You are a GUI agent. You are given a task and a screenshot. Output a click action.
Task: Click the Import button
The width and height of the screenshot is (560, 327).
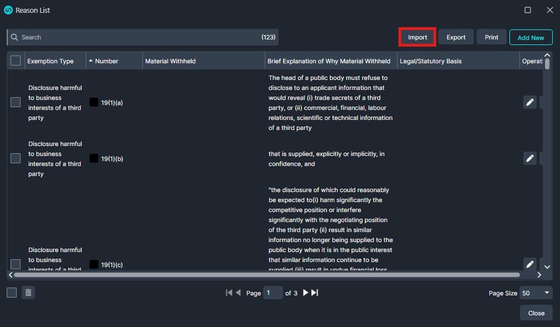pyautogui.click(x=417, y=37)
